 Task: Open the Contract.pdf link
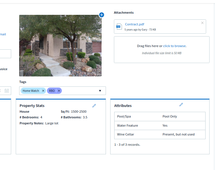(x=135, y=24)
